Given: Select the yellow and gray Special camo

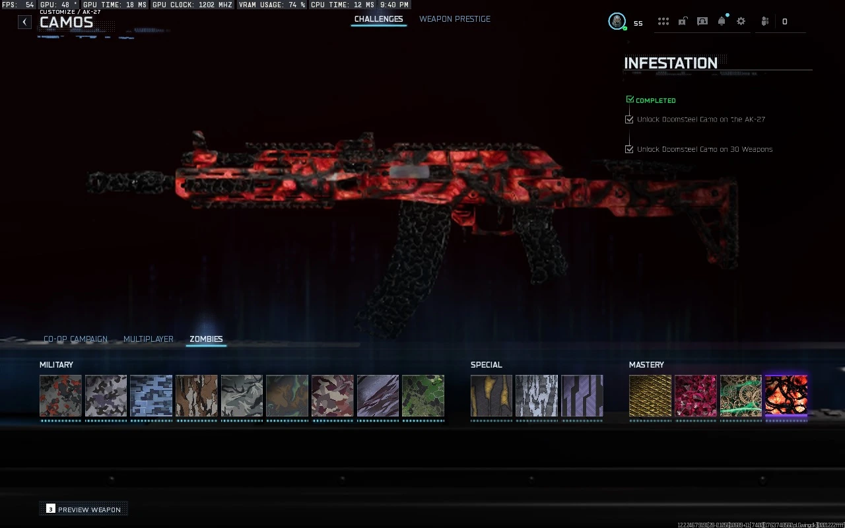Looking at the screenshot, I should 491,396.
